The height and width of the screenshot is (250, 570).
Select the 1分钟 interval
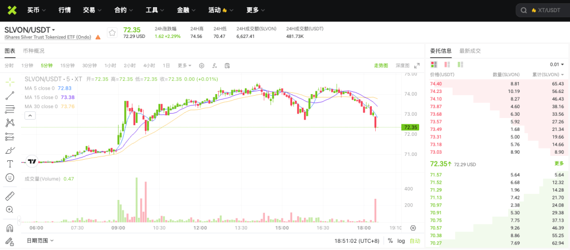pyautogui.click(x=27, y=66)
